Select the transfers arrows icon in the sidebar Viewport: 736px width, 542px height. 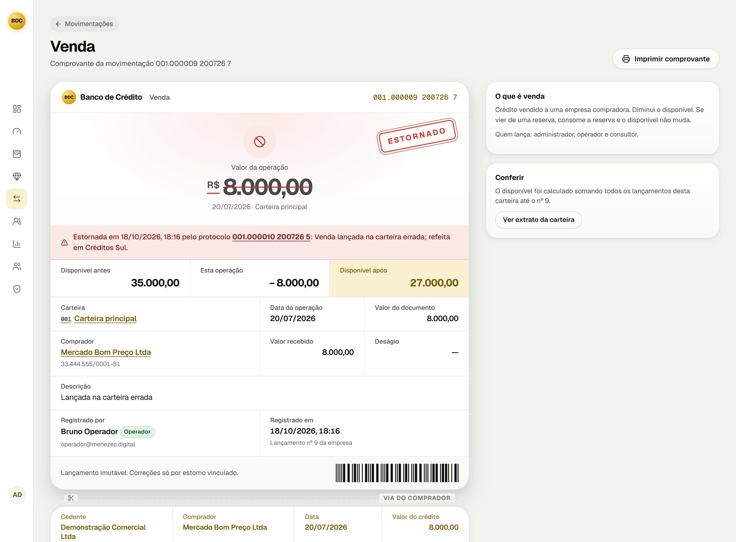pyautogui.click(x=17, y=199)
